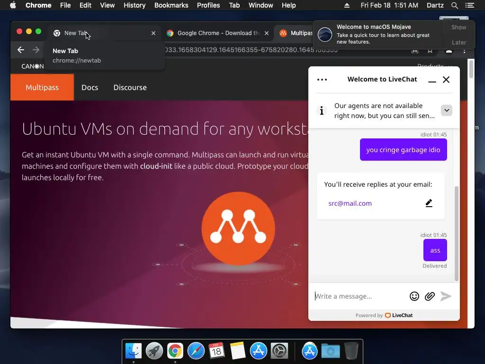Image resolution: width=485 pixels, height=364 pixels.
Task: Go forward in Chrome
Action: click(x=36, y=50)
